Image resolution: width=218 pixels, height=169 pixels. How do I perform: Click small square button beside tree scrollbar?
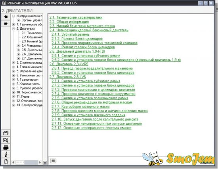tap(45, 163)
